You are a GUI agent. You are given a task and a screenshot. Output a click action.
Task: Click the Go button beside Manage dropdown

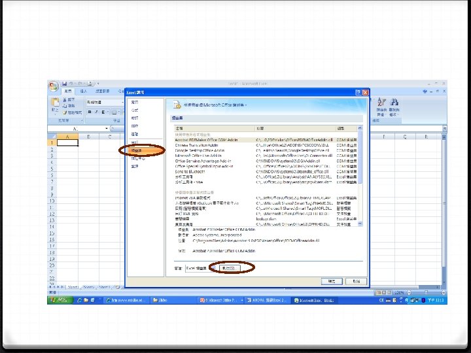pyautogui.click(x=230, y=268)
